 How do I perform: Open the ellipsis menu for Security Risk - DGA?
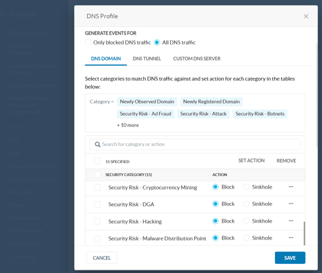(291, 204)
